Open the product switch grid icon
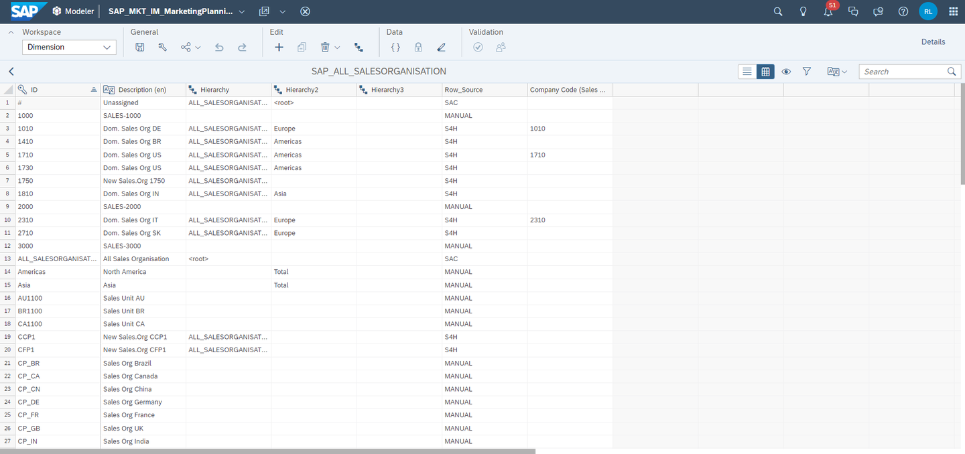Image resolution: width=965 pixels, height=454 pixels. click(x=954, y=11)
